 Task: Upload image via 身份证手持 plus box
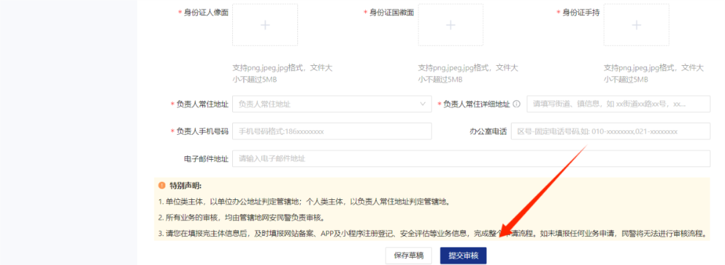click(x=636, y=25)
